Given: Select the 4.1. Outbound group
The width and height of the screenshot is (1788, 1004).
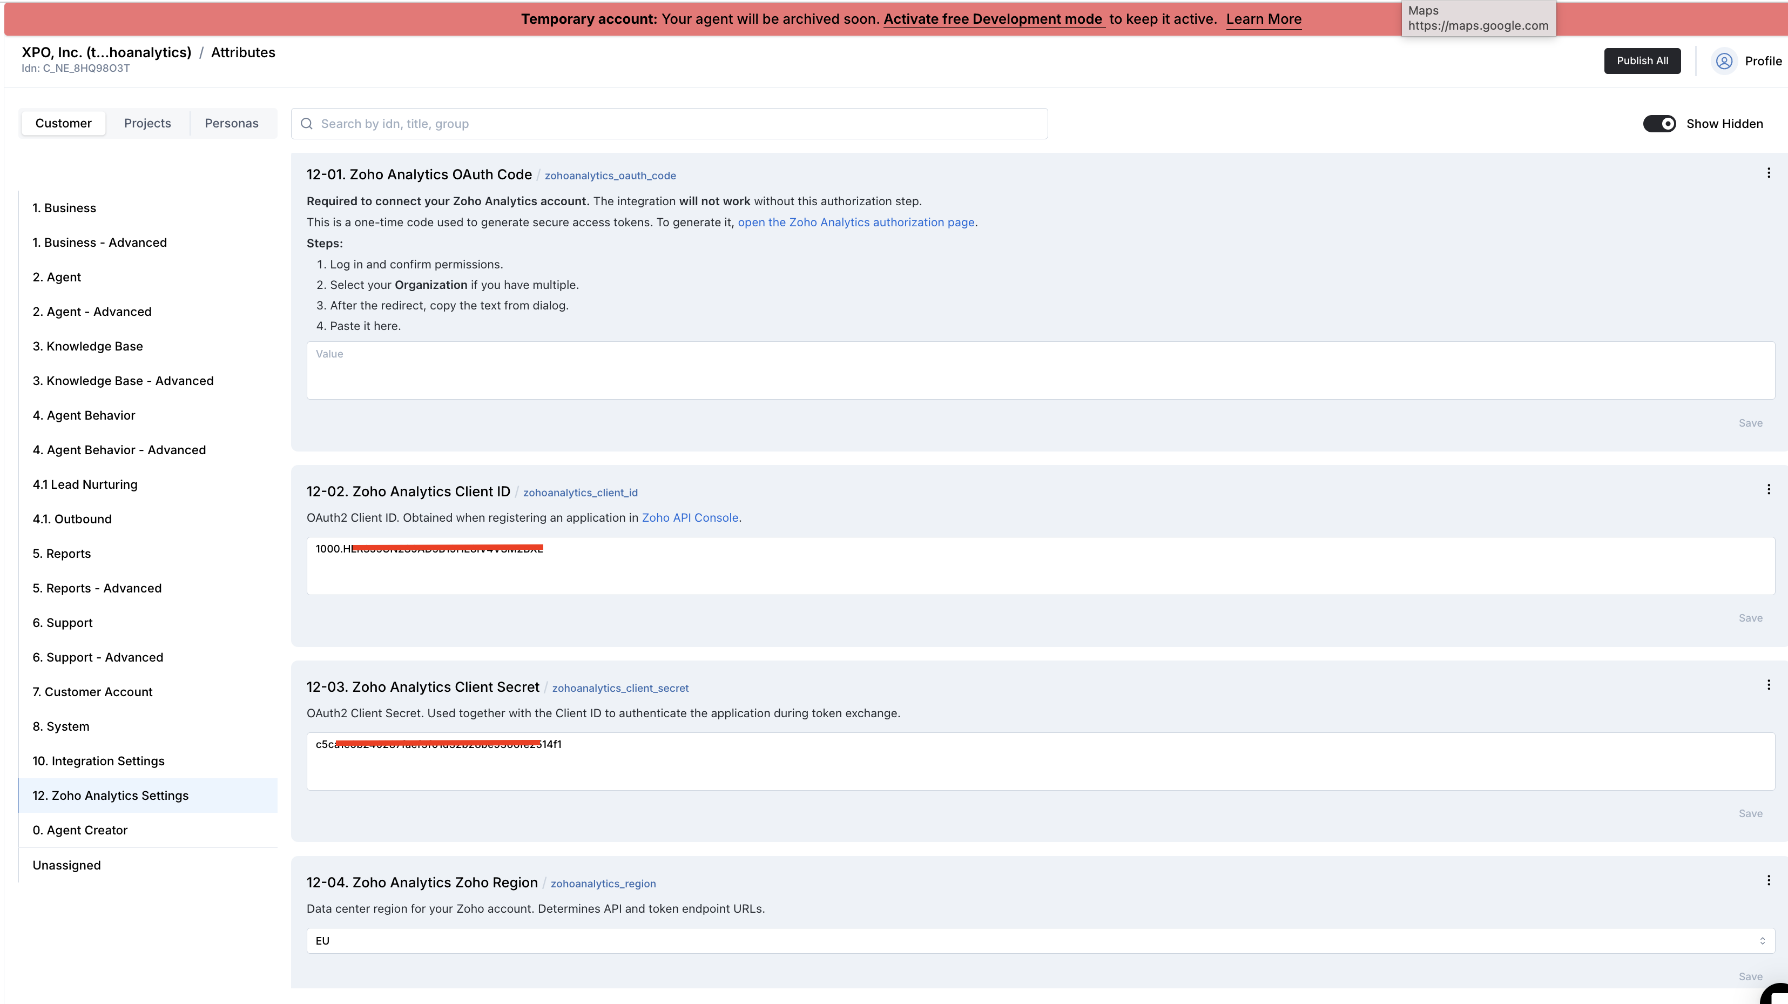Looking at the screenshot, I should [148, 520].
